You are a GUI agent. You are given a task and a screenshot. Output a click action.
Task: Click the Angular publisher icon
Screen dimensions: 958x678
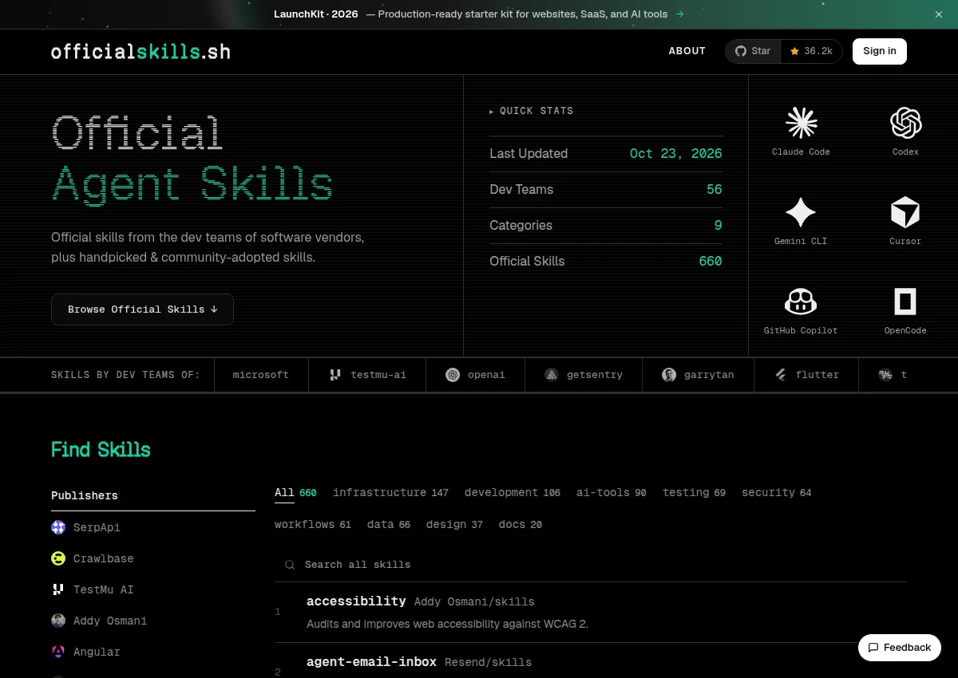[x=58, y=652]
